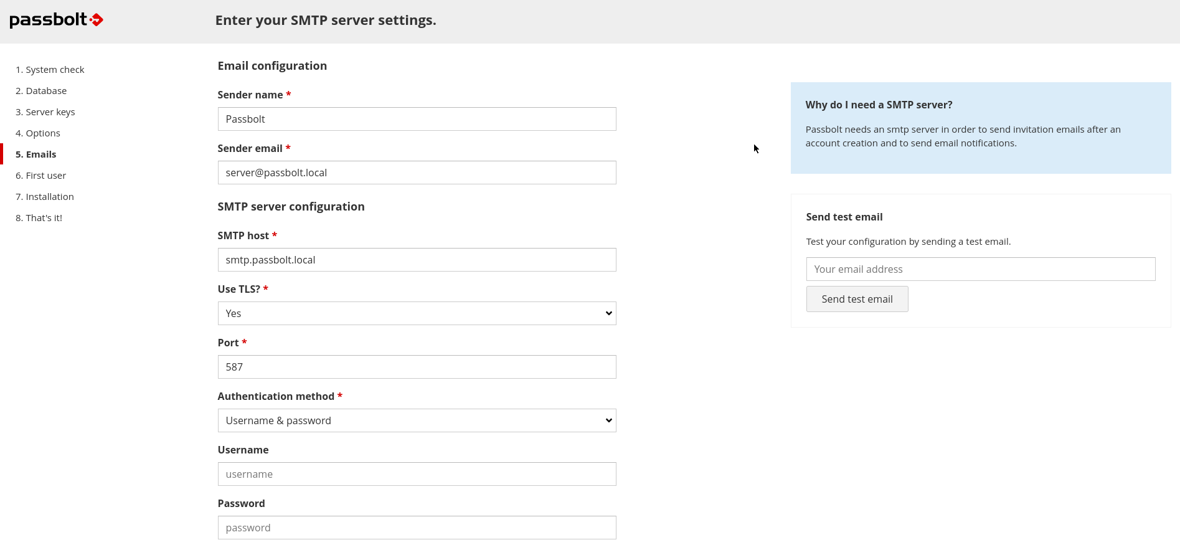This screenshot has width=1180, height=555.
Task: Go to step 6. First user
Action: pyautogui.click(x=40, y=176)
